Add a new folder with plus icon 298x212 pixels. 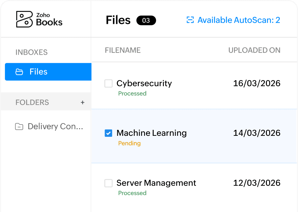pos(82,102)
